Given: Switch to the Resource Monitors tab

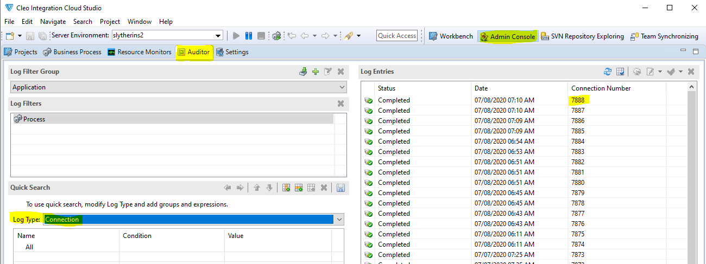Looking at the screenshot, I should pos(139,52).
